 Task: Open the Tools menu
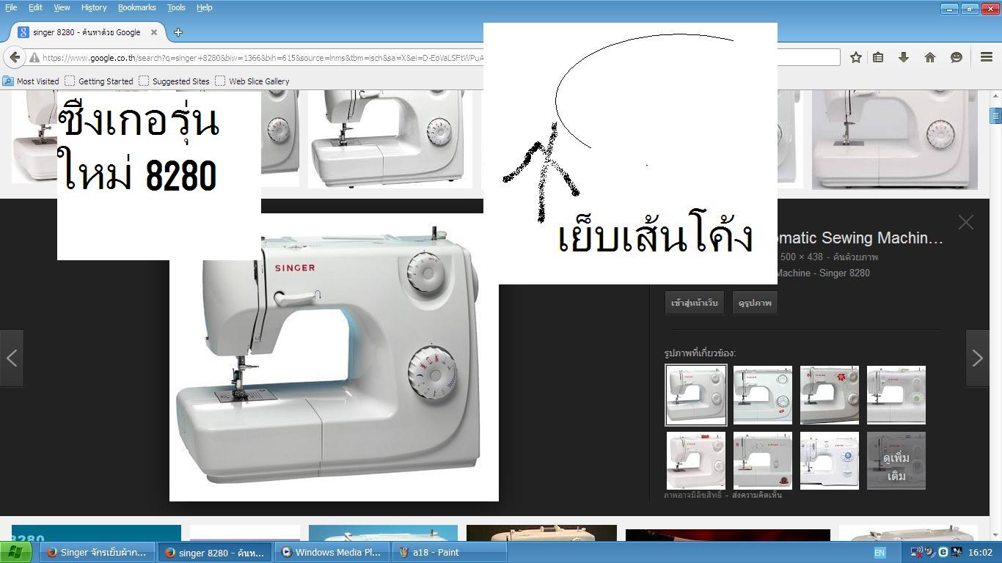click(176, 7)
